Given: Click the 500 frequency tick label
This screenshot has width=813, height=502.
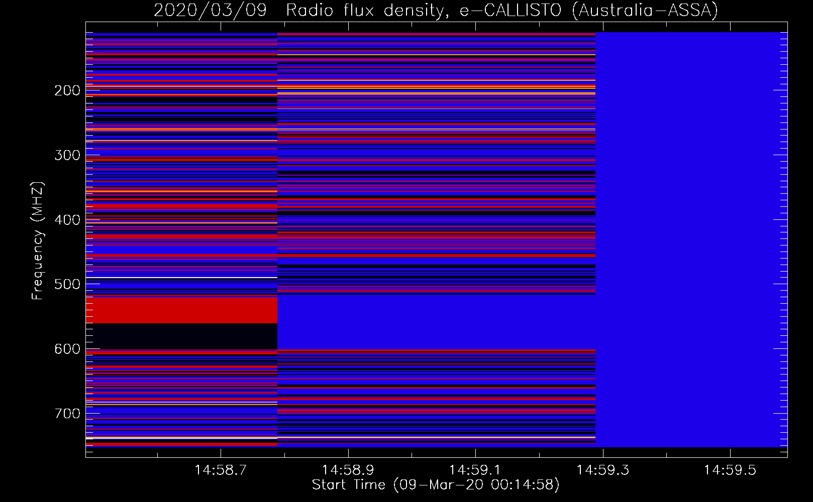Looking at the screenshot, I should pyautogui.click(x=67, y=284).
